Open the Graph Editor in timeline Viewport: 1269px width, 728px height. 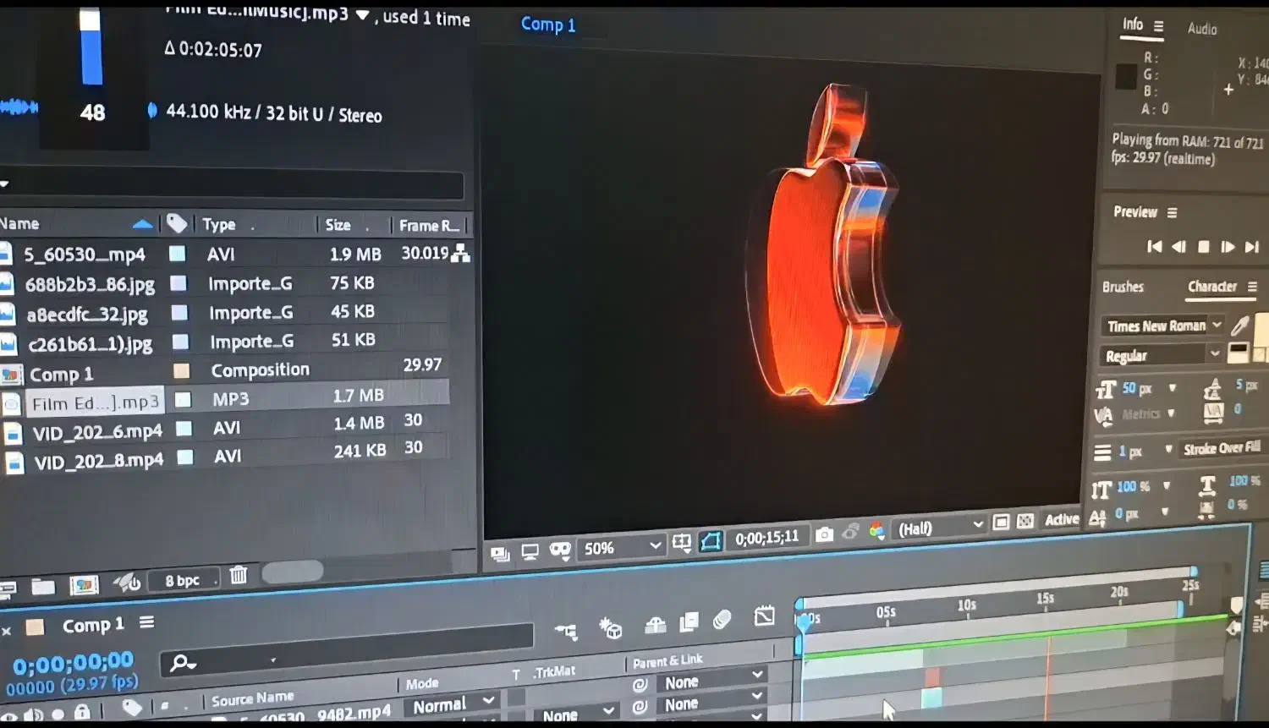pos(764,616)
